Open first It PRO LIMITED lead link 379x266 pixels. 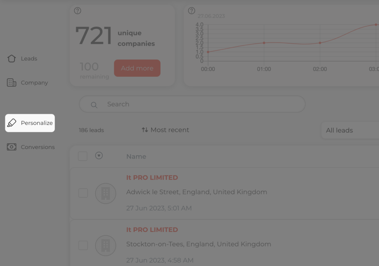(x=152, y=178)
